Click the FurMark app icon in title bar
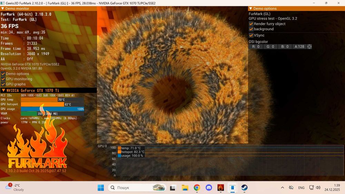345x194 pixels. [2, 3]
